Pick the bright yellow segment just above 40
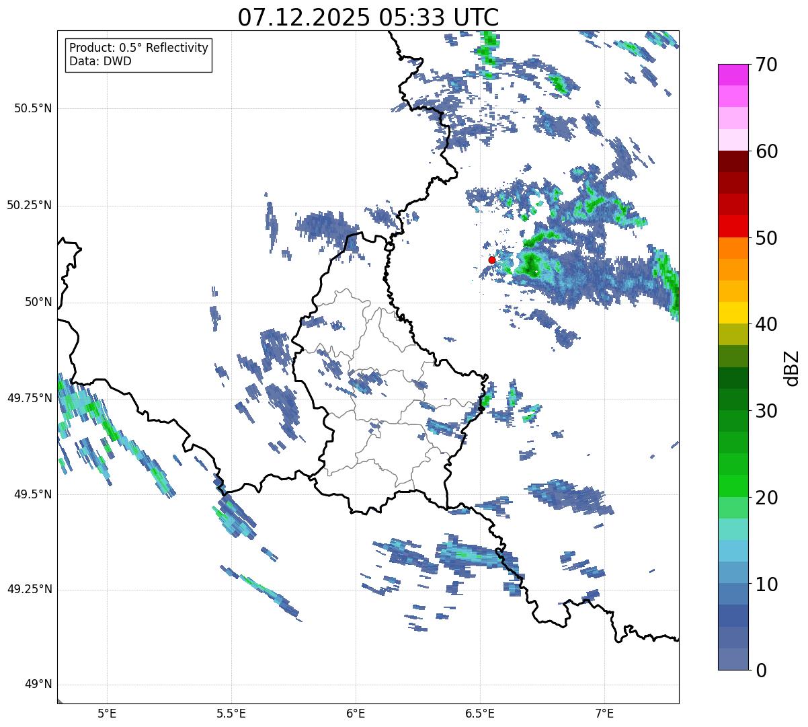The width and height of the screenshot is (808, 727). pyautogui.click(x=733, y=313)
